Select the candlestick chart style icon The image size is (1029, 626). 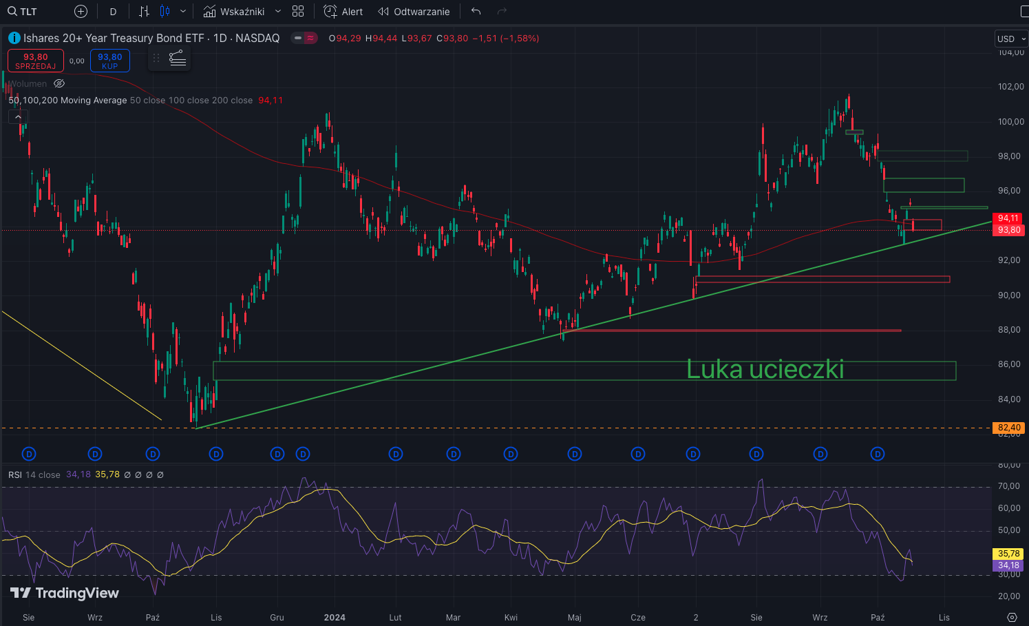165,12
